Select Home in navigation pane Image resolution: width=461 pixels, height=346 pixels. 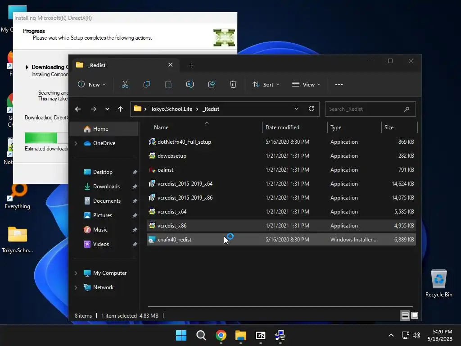pos(104,129)
